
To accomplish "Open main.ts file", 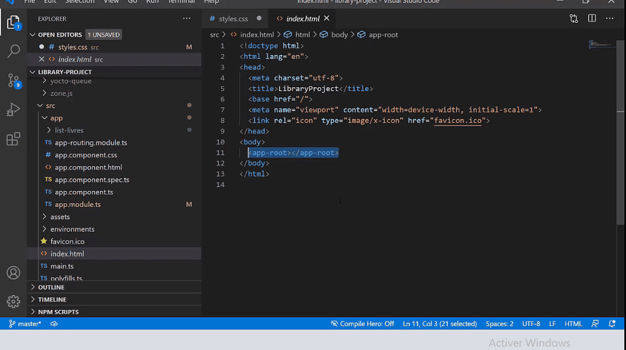I will point(62,266).
